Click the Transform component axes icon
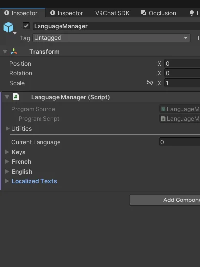This screenshot has width=200, height=267. [14, 51]
